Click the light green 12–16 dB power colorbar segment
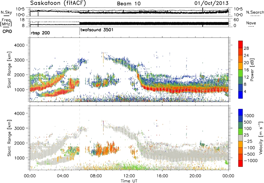This screenshot has height=183, width=264. (x=241, y=73)
